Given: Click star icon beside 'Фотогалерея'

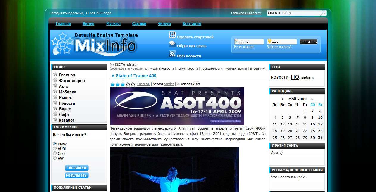Looking at the screenshot, I should (x=55, y=80).
